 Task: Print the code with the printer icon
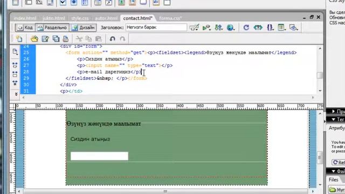click(x=66, y=39)
